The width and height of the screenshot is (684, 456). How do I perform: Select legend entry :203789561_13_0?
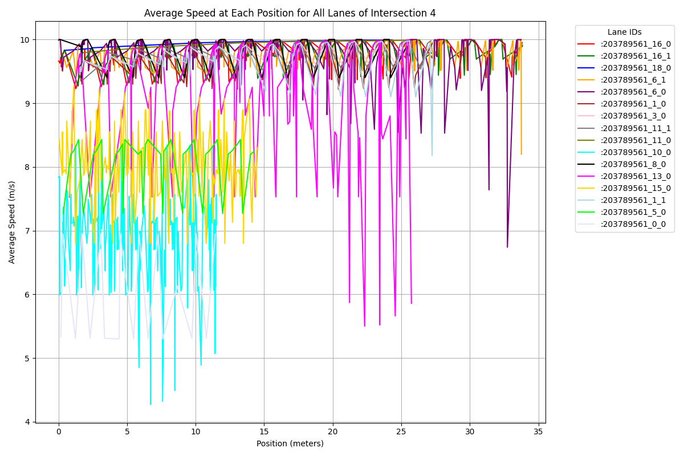tap(624, 176)
